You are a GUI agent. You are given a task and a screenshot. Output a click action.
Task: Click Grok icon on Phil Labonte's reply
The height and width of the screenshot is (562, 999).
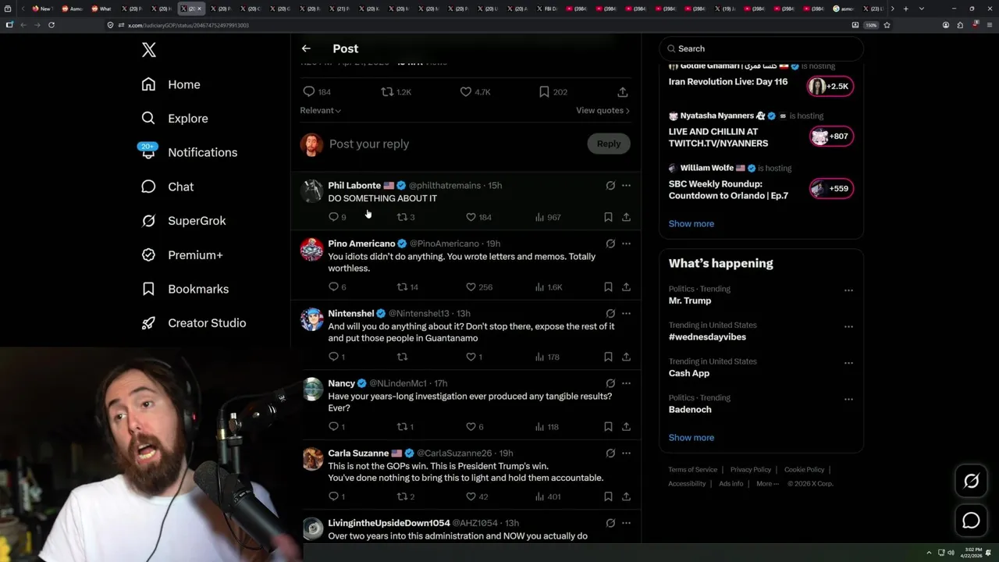coord(610,186)
